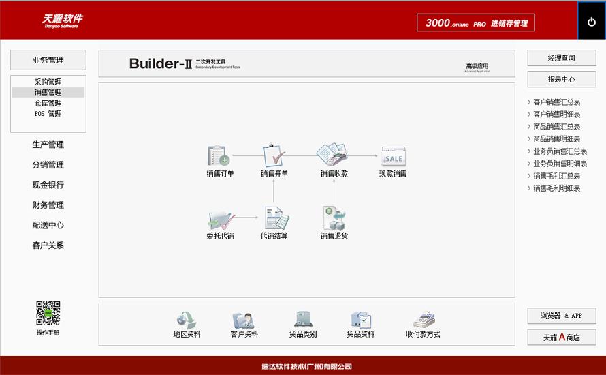Launch the 现款销售 SALE icon
This screenshot has height=375, width=606.
pos(393,156)
